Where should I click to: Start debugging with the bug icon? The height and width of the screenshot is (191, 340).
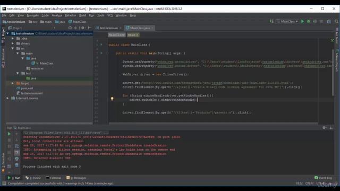pyautogui.click(x=309, y=21)
